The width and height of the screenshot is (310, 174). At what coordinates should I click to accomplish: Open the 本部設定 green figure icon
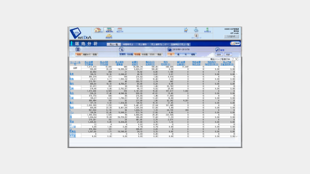point(207,30)
